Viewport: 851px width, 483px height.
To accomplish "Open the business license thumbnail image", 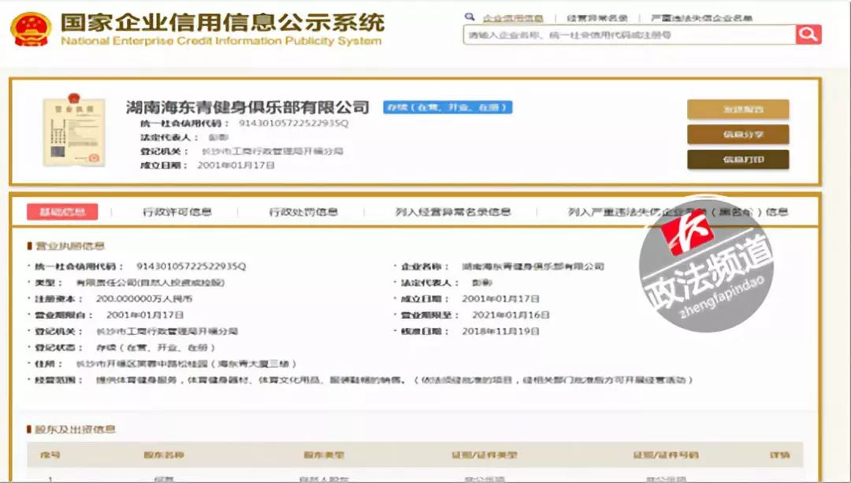I will [74, 130].
